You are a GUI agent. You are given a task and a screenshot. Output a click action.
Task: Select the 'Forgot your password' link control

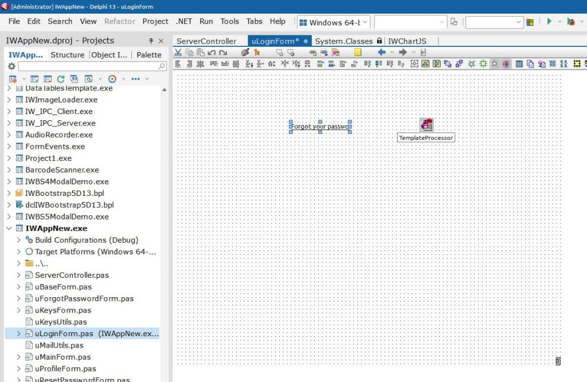pyautogui.click(x=320, y=127)
